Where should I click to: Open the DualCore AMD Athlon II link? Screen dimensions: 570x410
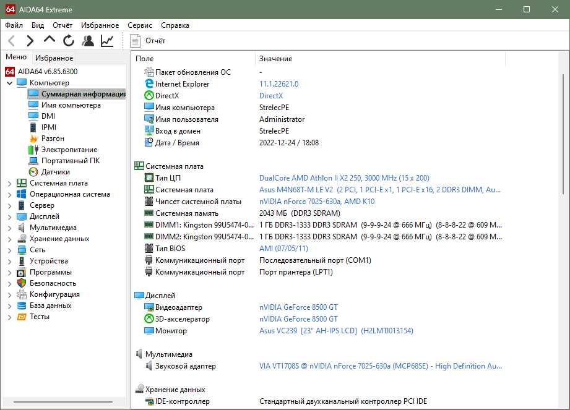[344, 178]
